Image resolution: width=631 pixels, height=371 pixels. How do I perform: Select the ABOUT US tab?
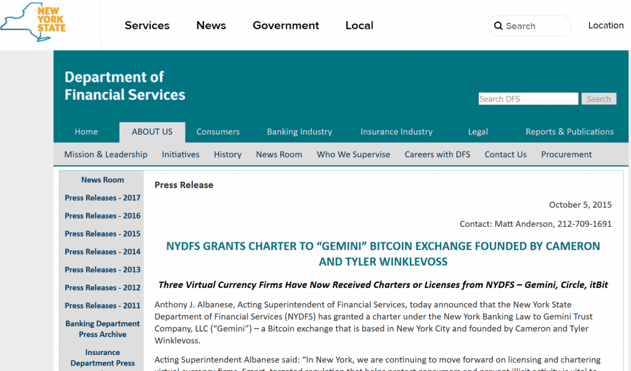click(152, 132)
